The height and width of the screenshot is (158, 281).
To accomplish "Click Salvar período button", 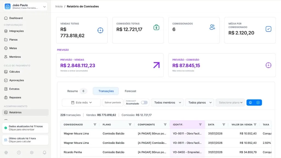I will tap(113, 103).
